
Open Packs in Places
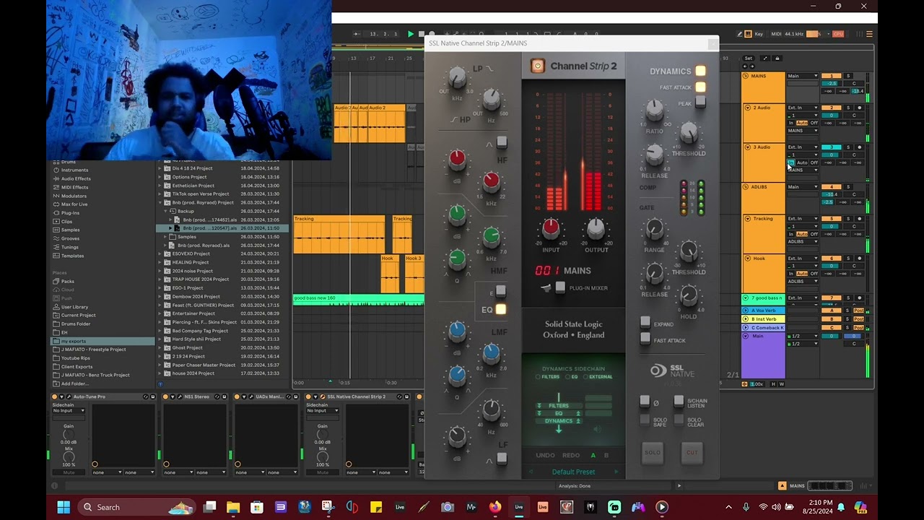click(x=67, y=281)
